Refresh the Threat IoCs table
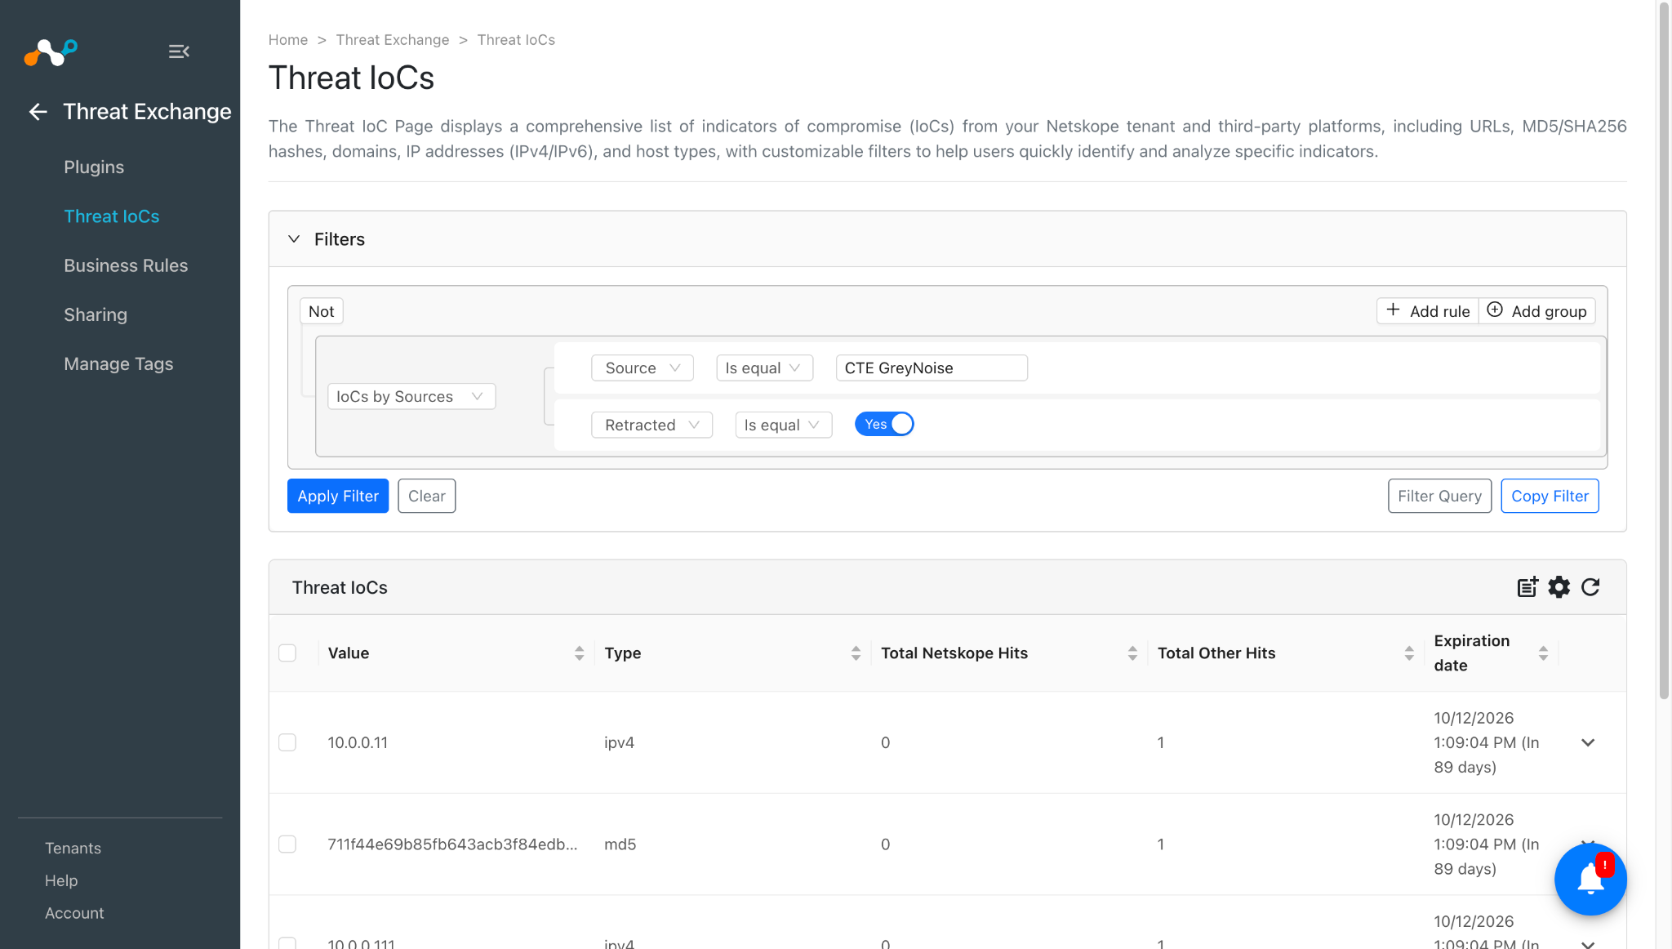The height and width of the screenshot is (949, 1672). (1590, 587)
